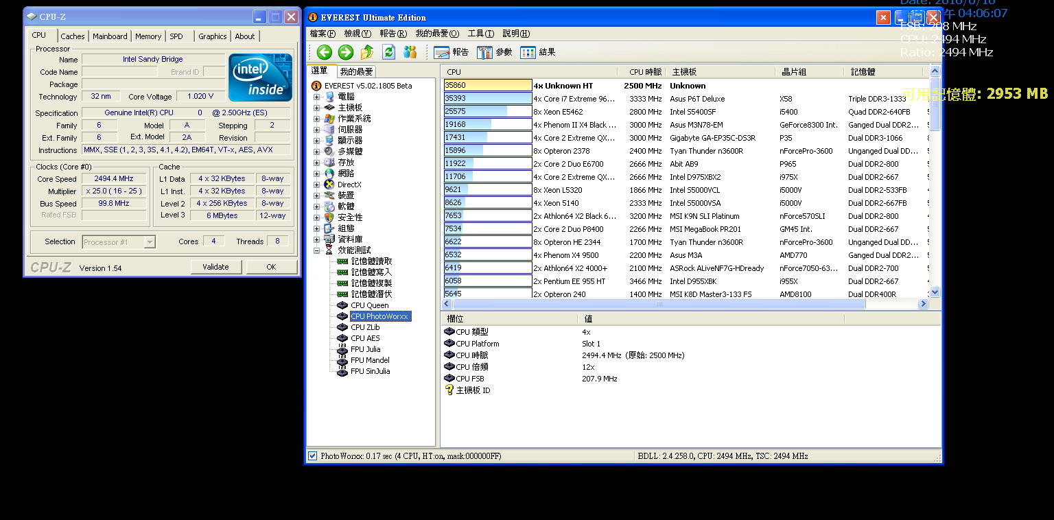Open the 報告 report toolbar button
Screen dimensions: 1054x520
pyautogui.click(x=452, y=52)
